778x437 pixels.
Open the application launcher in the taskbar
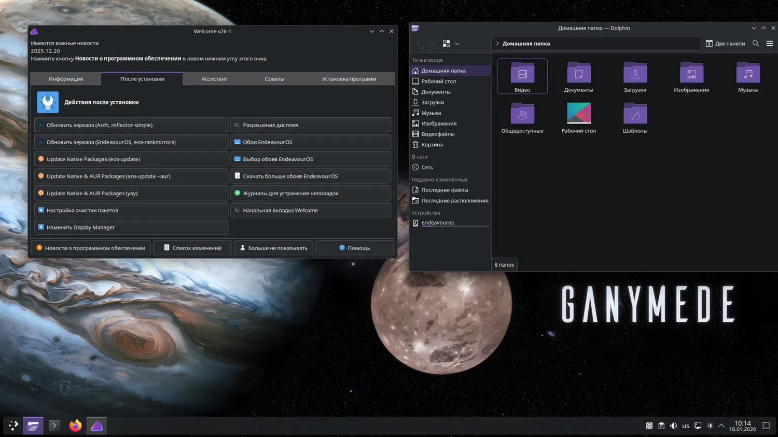(13, 426)
